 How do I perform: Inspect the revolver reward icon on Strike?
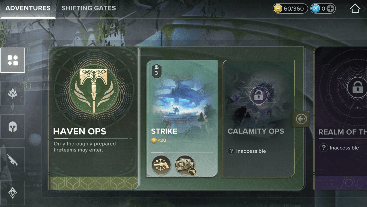point(161,165)
